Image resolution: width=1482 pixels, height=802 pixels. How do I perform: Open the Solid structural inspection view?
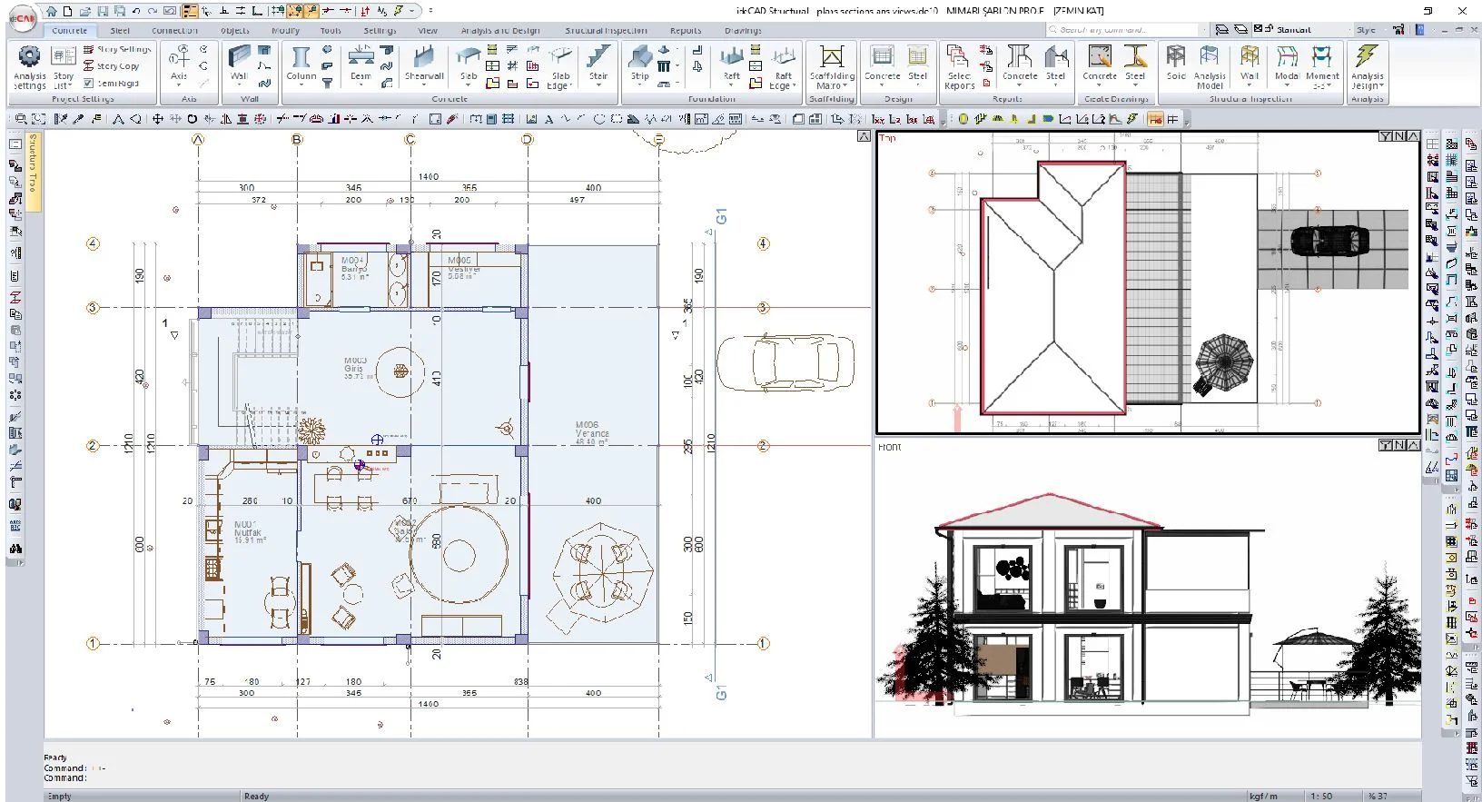coord(1176,64)
